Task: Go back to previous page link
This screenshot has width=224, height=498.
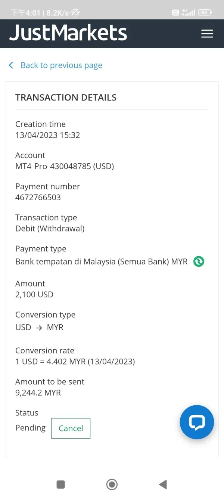Action: tap(61, 65)
